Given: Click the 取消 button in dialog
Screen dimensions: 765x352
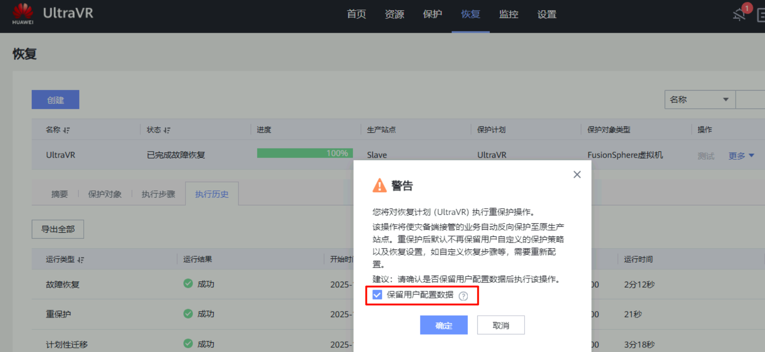Looking at the screenshot, I should coord(501,325).
